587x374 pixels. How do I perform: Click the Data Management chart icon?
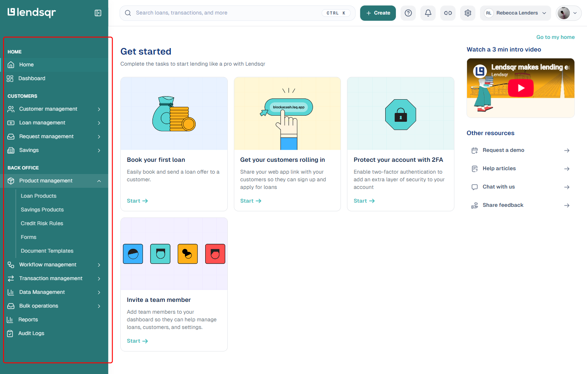[x=11, y=292]
